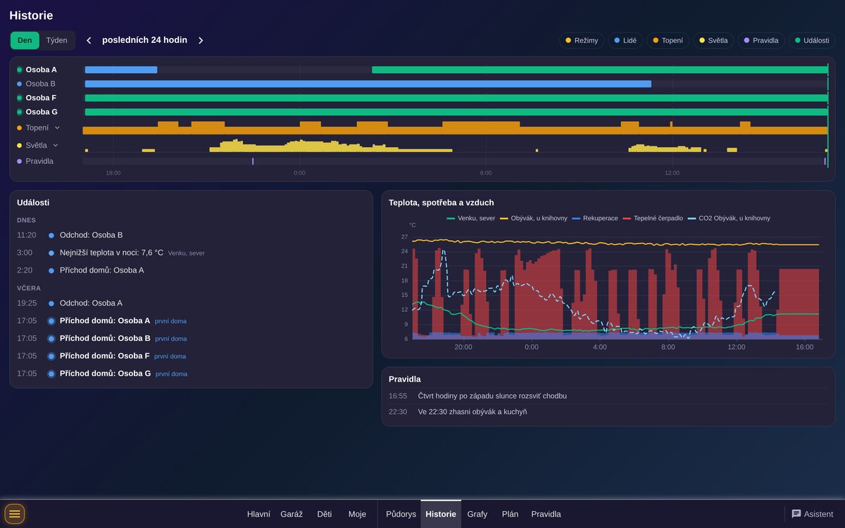Click the purple Pravidla timeline marker
The image size is (845, 528).
point(253,161)
